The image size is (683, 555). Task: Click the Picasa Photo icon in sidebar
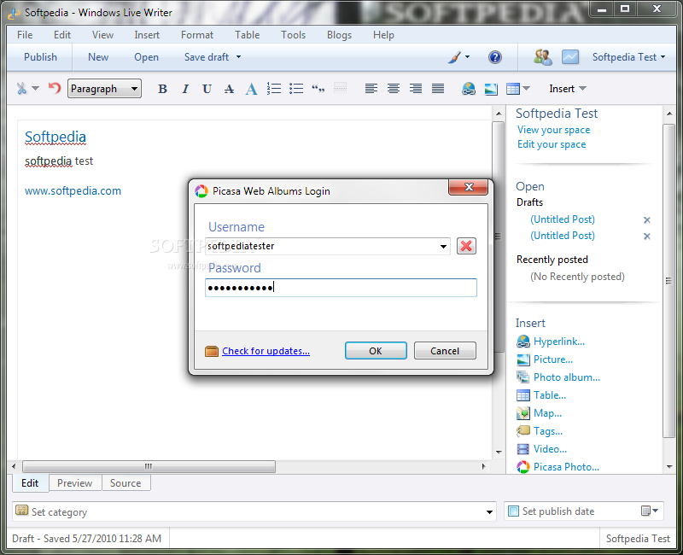pos(522,467)
